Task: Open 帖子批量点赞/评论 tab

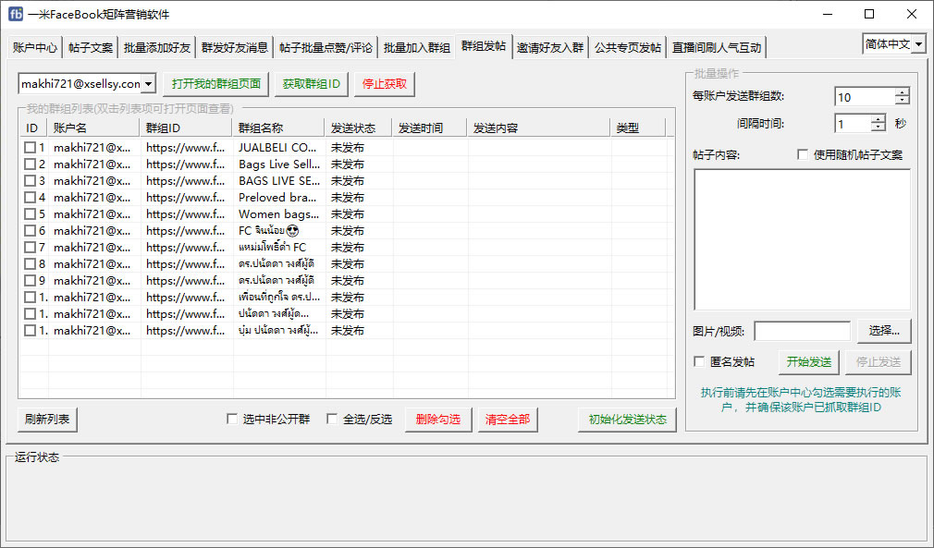Action: (x=326, y=48)
